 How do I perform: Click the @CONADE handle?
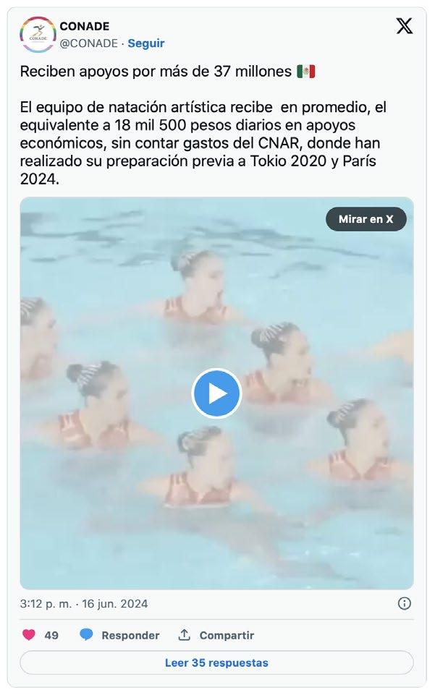click(x=89, y=43)
